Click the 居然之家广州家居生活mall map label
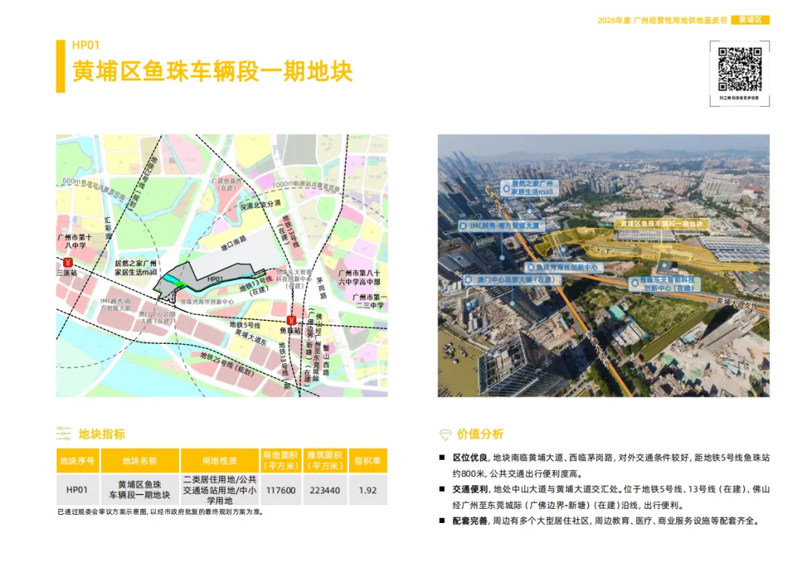The height and width of the screenshot is (572, 802). [136, 267]
